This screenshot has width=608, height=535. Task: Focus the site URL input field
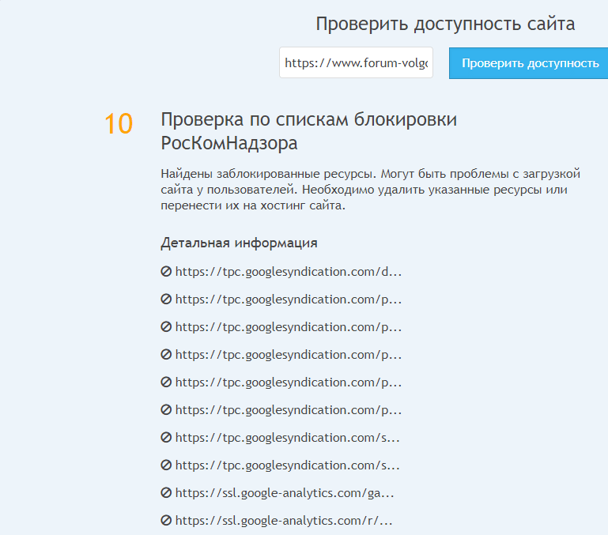[356, 63]
